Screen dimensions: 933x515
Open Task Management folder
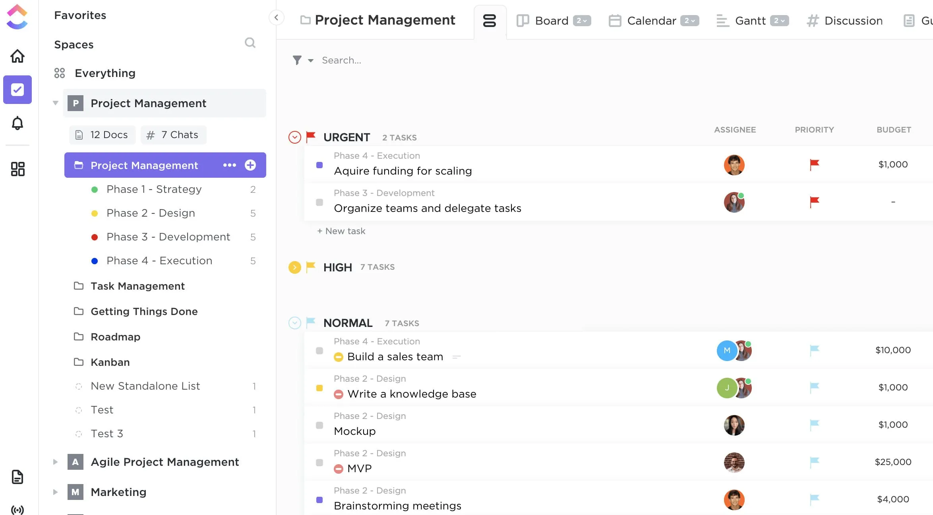coord(138,286)
